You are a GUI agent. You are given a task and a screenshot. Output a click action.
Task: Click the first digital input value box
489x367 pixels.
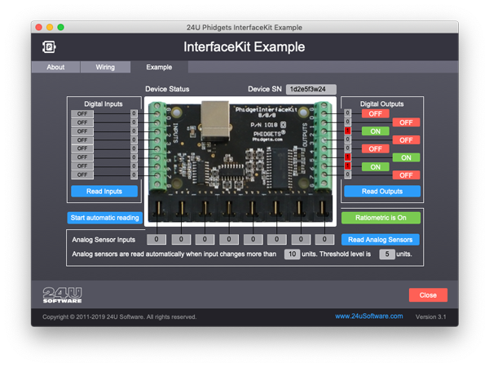134,113
